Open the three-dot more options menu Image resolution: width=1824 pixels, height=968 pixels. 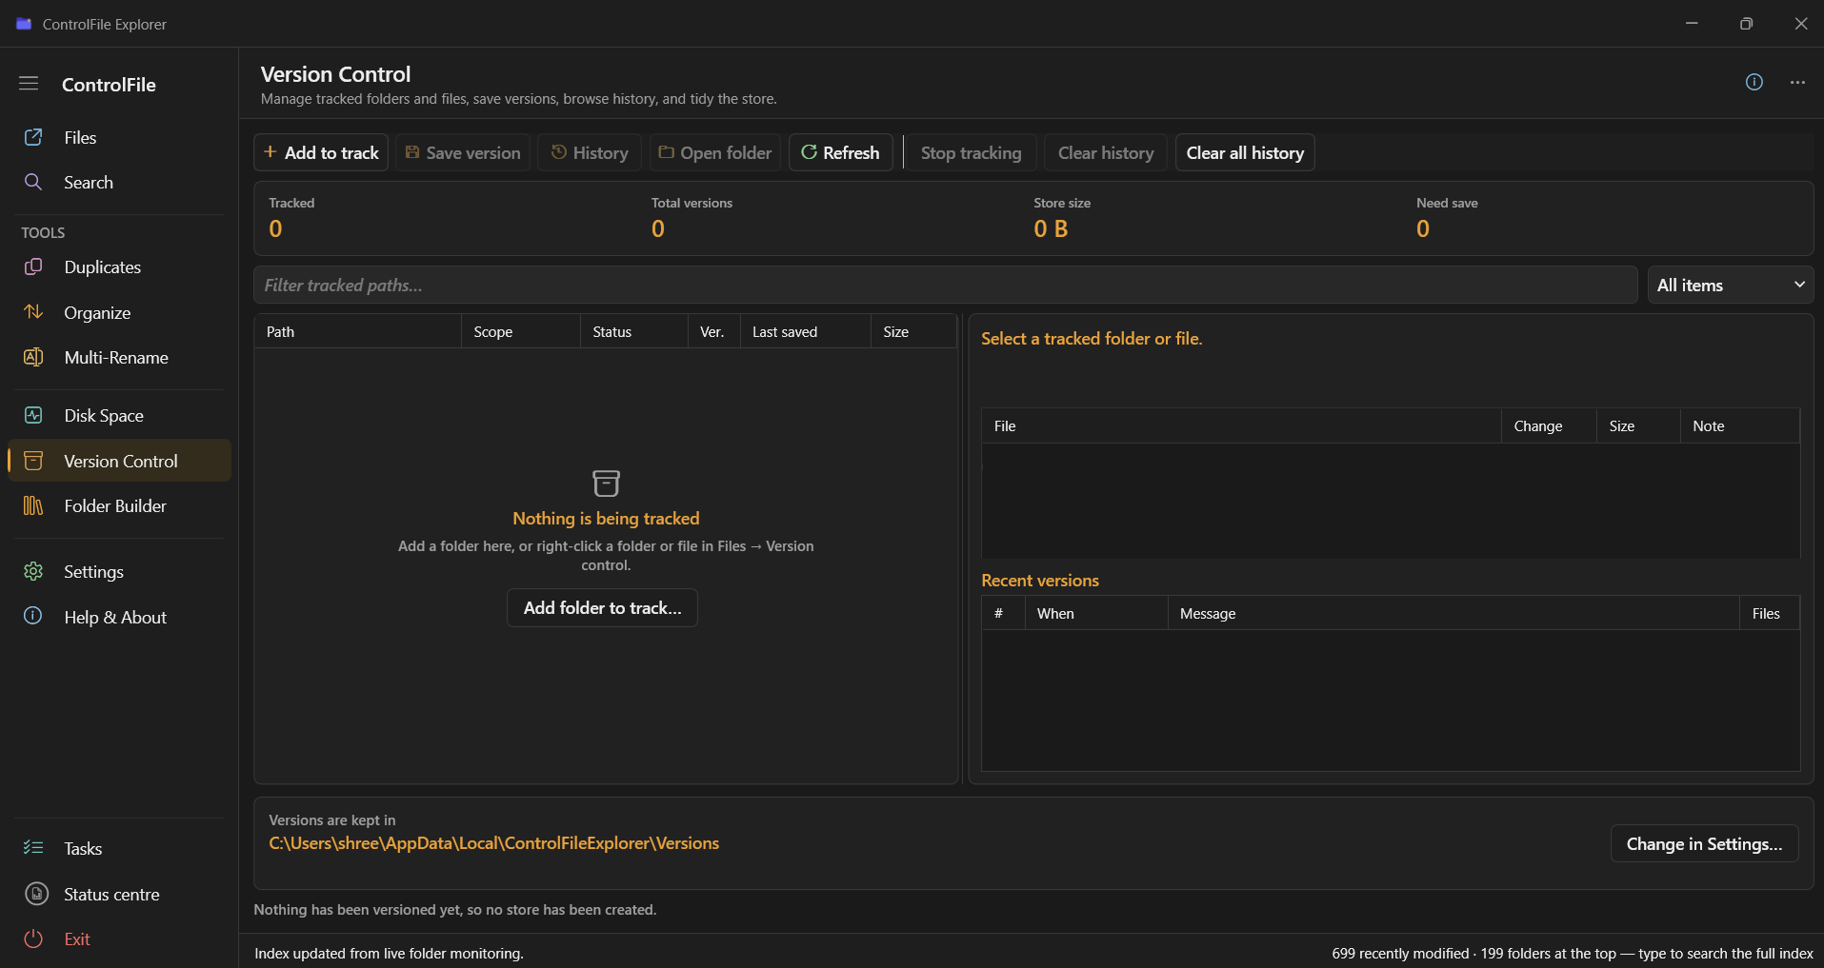pos(1797,83)
